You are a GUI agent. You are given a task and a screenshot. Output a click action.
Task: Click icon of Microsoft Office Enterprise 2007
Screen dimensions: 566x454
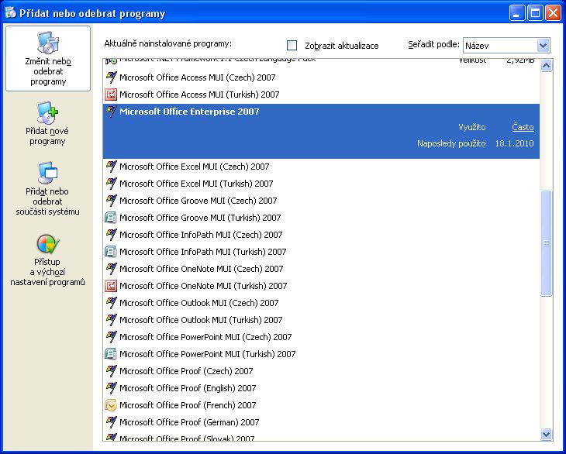111,112
